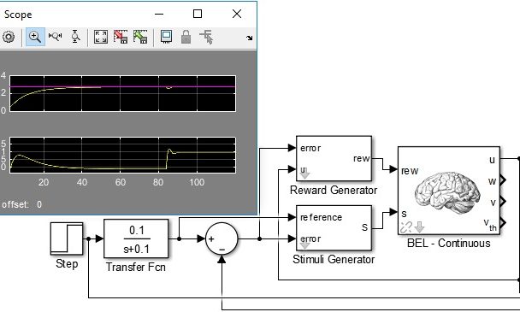520x312 pixels.
Task: Click the upper scope plot axes
Action: (x=122, y=93)
